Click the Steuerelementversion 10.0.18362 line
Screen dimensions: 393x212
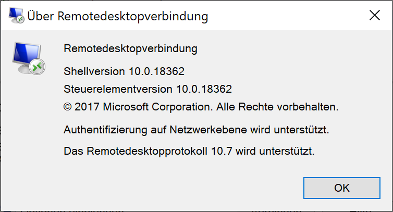148,89
